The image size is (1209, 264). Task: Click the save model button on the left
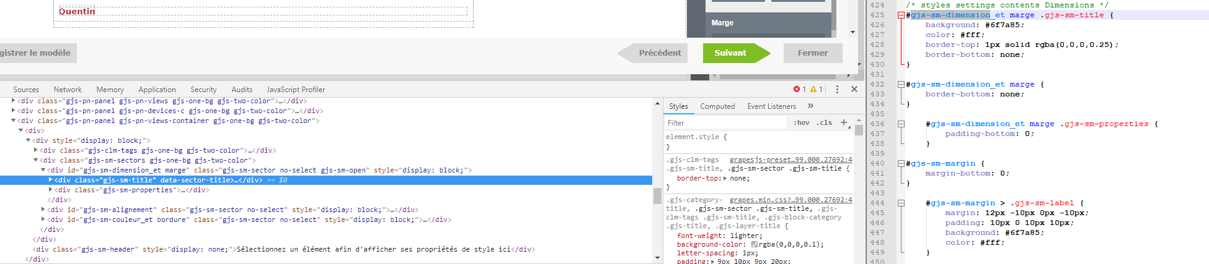[37, 53]
